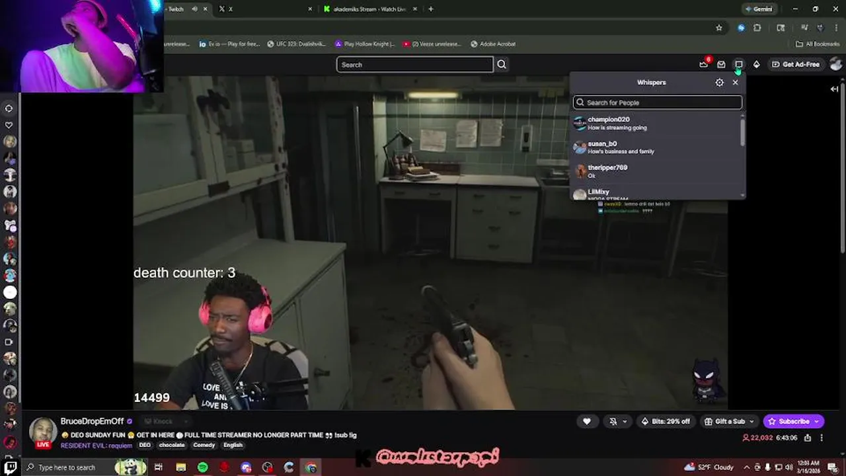Open whisper from champion020
Image resolution: width=846 pixels, height=476 pixels.
(657, 124)
